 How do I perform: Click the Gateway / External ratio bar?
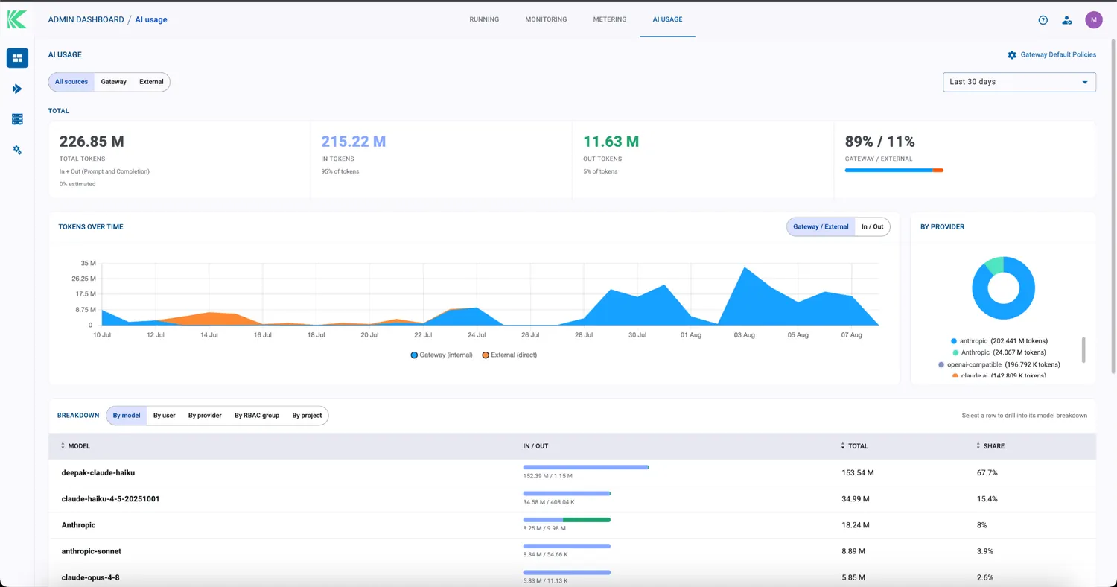point(894,171)
